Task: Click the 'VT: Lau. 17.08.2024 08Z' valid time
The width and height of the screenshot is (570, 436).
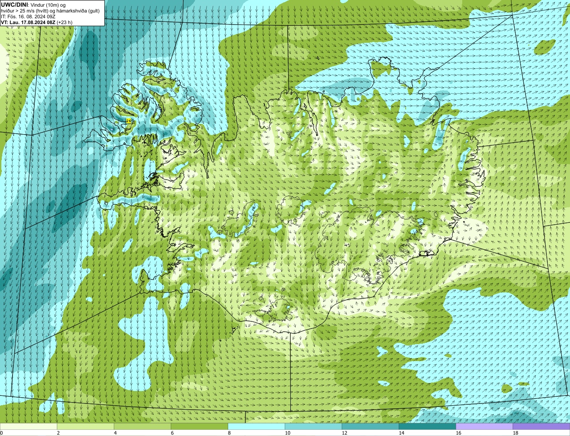Action: coord(28,22)
